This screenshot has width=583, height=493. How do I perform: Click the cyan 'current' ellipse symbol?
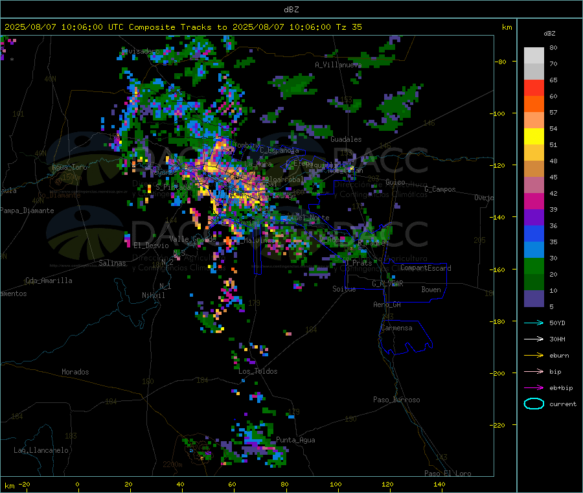tap(534, 404)
